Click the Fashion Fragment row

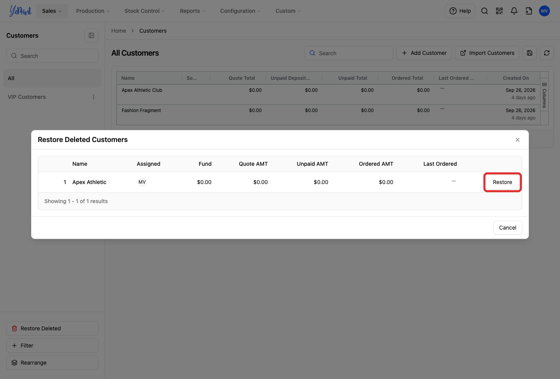[x=328, y=115]
